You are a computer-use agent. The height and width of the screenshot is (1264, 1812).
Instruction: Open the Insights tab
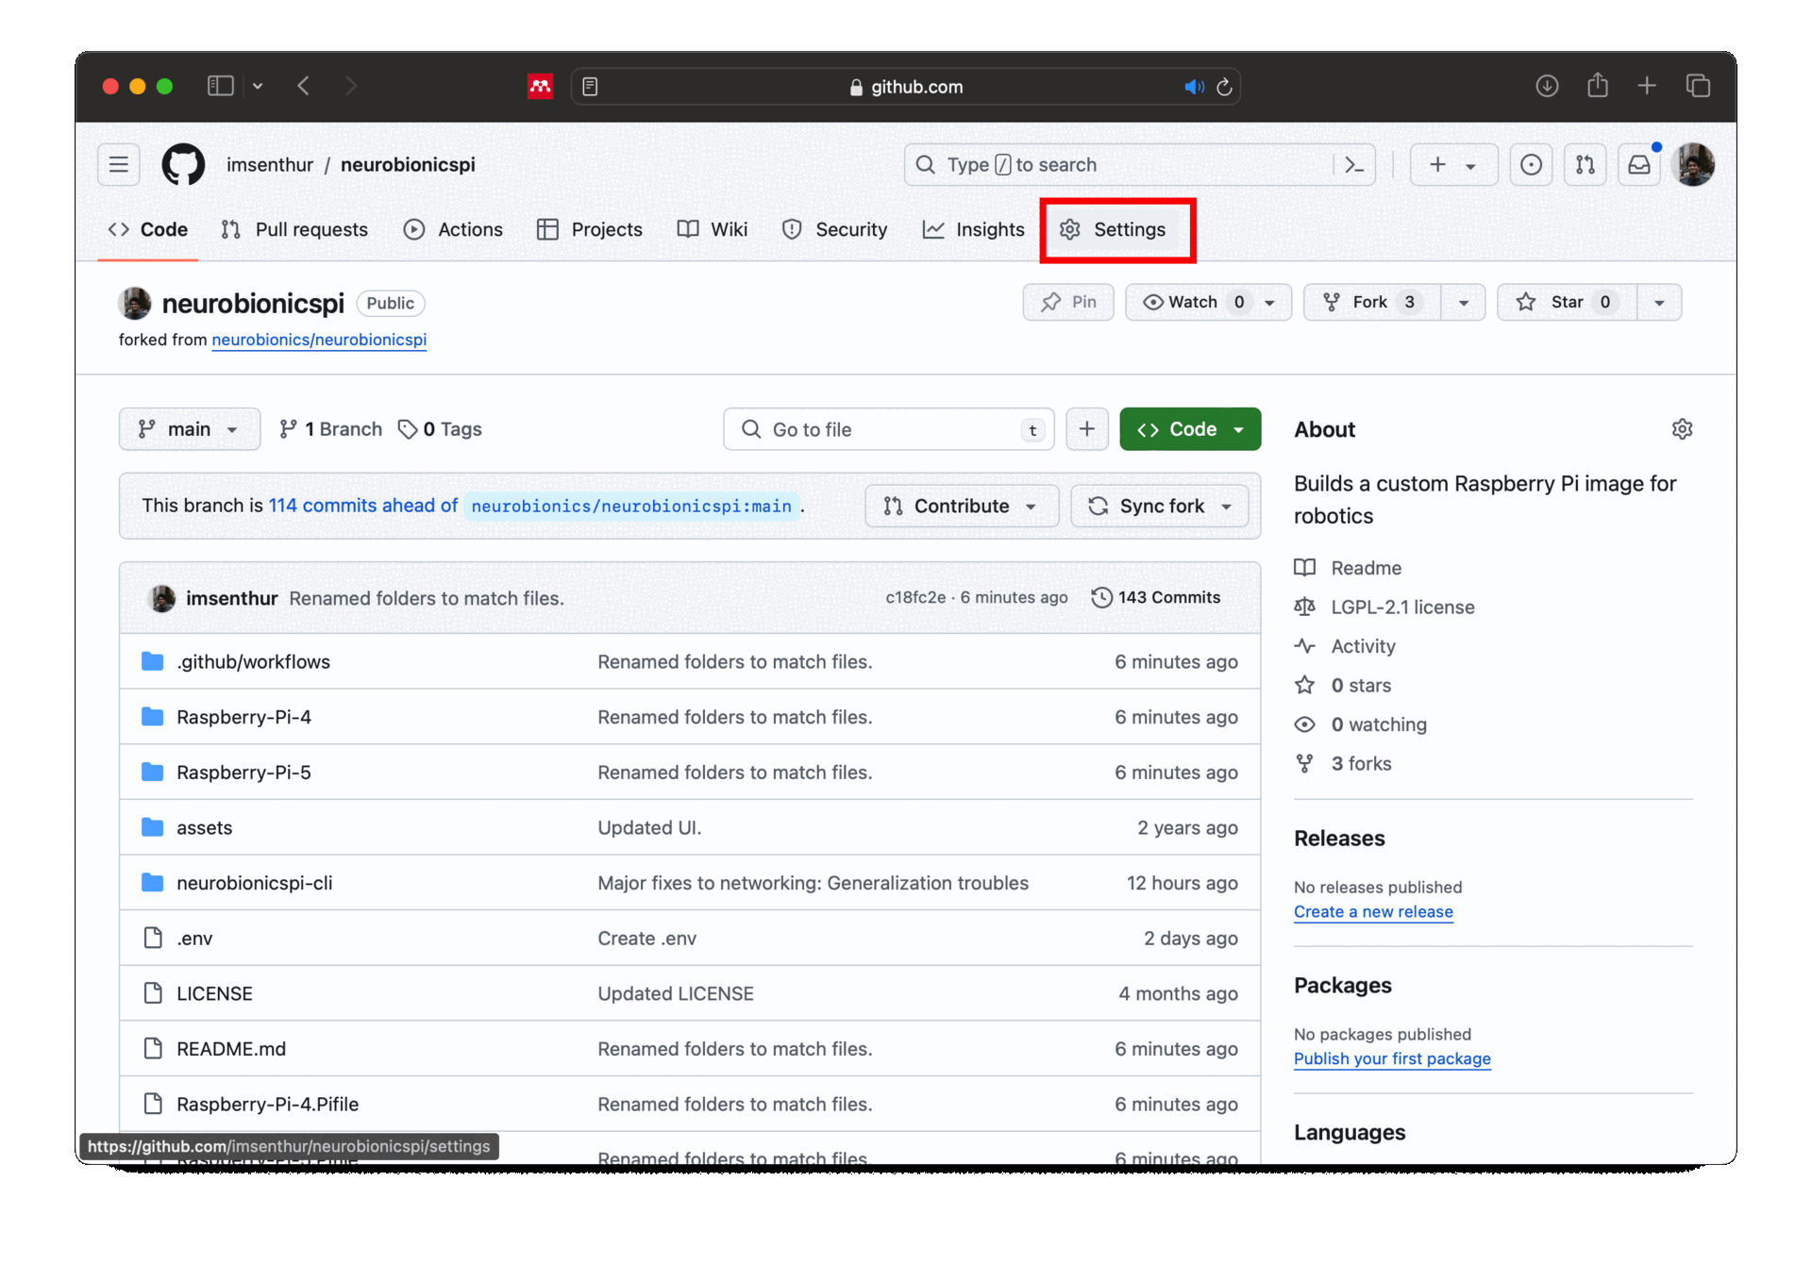pyautogui.click(x=973, y=229)
